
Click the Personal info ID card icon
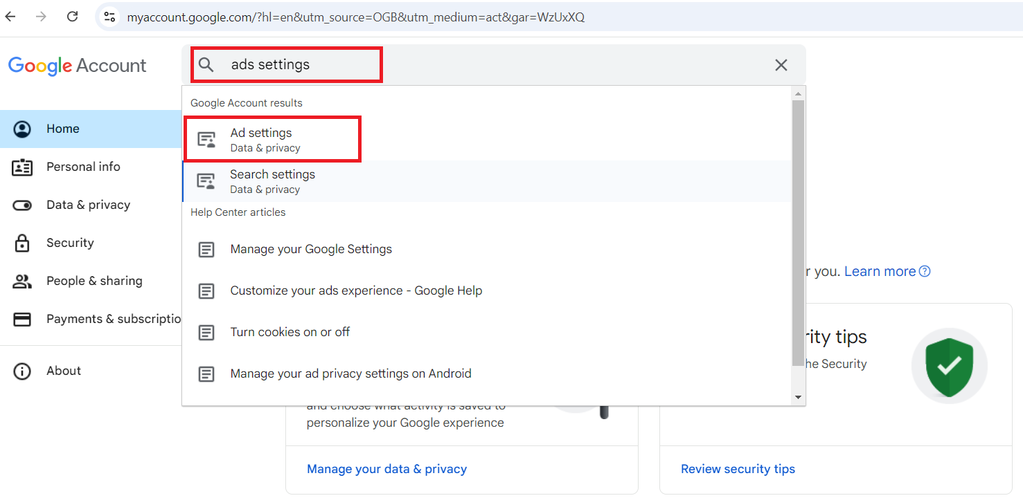click(x=22, y=167)
